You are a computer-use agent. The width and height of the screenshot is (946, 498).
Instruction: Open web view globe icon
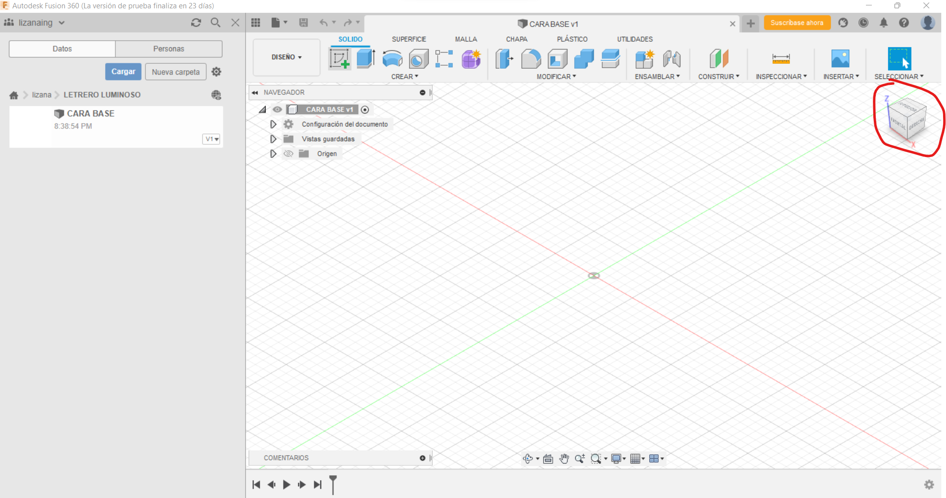point(216,95)
